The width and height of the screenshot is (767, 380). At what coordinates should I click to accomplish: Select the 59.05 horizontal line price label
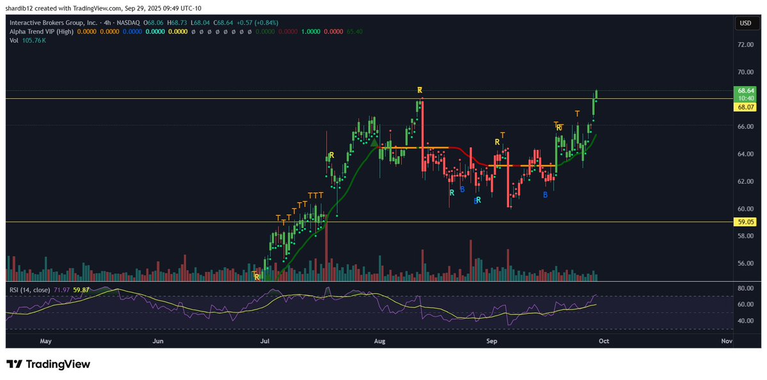(x=747, y=222)
